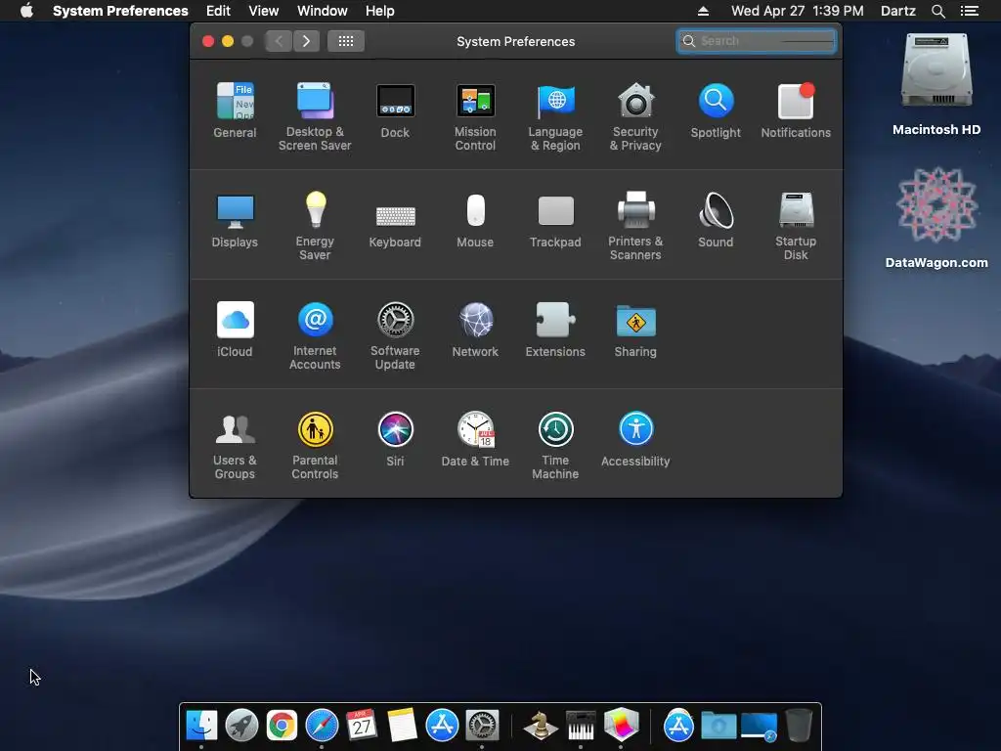Open Startup Disk pane

tap(796, 226)
